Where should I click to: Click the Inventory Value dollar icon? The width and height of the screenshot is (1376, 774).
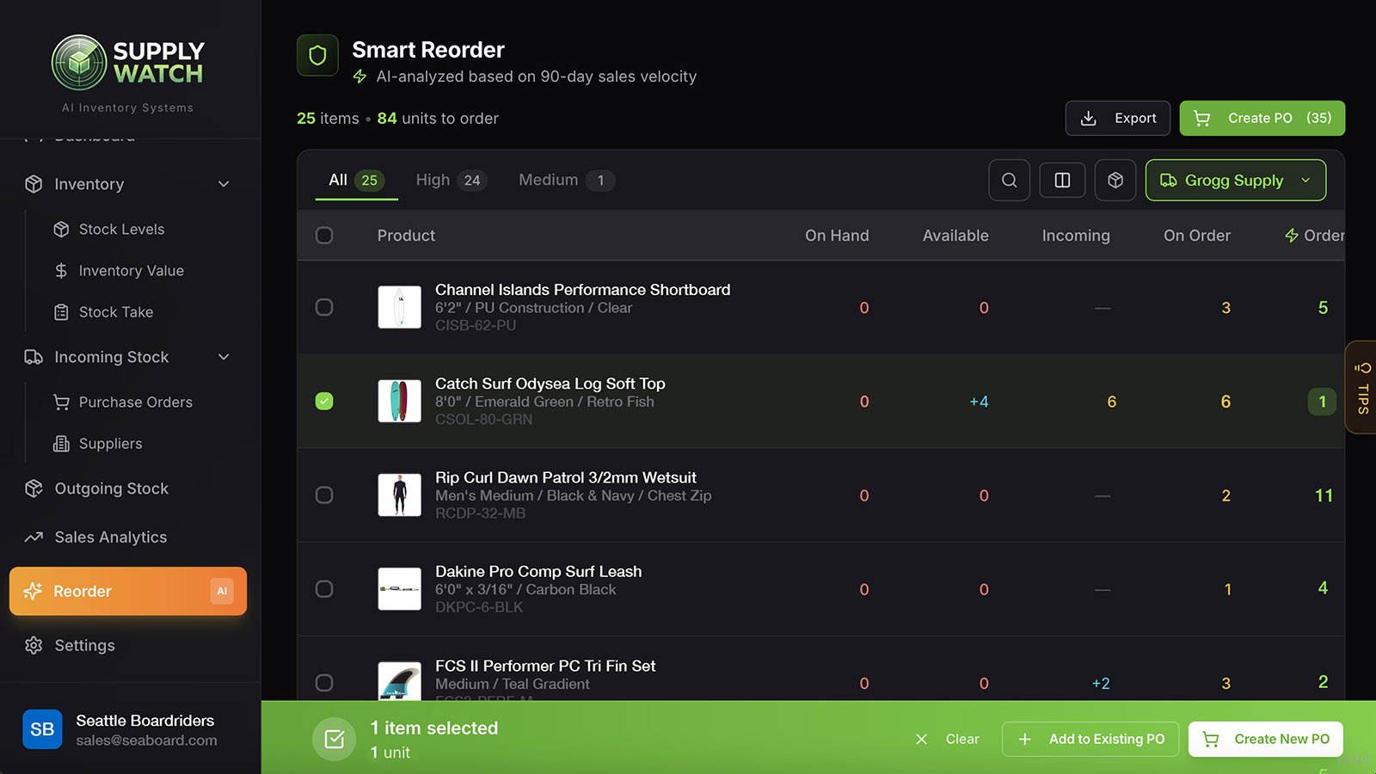click(x=61, y=271)
